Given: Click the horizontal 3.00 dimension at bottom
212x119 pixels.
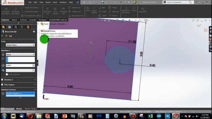Looking at the screenshot, I should (x=70, y=87).
